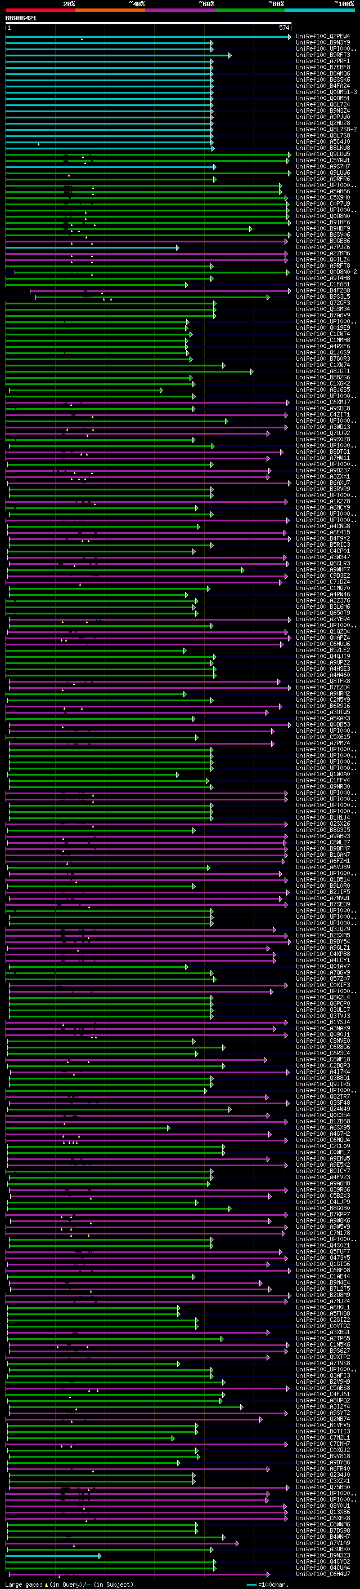This screenshot has height=1589, width=360.
Task: Select hit label UniRef100_Q6L724
Action: click(323, 104)
